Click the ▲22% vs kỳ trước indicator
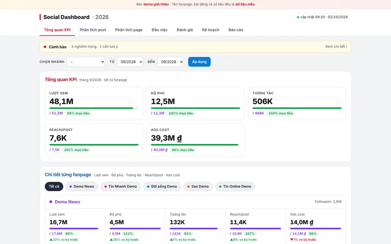Image resolution: width=391 pixels, height=244 pixels. (64, 240)
